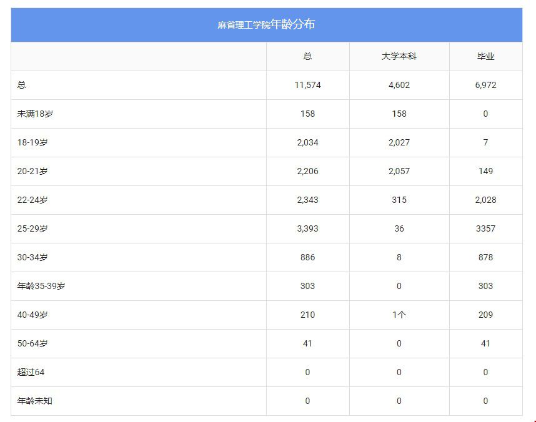This screenshot has width=536, height=422.
Task: Select the 大学本科 value 315 for 22-24岁
Action: pos(399,200)
